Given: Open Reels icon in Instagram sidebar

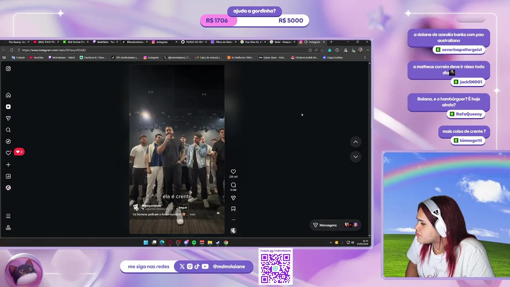Looking at the screenshot, I should click(8, 107).
